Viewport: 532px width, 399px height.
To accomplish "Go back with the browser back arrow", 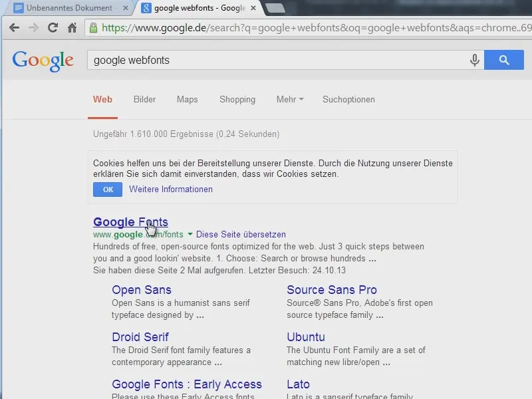I will (x=14, y=27).
